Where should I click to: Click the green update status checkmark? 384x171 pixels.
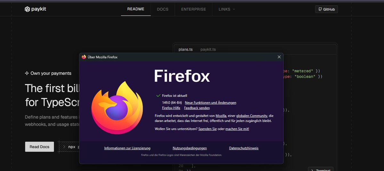158,96
